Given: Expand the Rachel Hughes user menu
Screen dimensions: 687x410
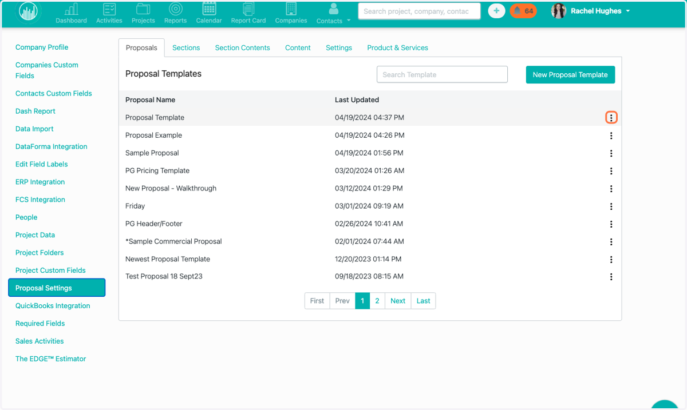Looking at the screenshot, I should (628, 11).
